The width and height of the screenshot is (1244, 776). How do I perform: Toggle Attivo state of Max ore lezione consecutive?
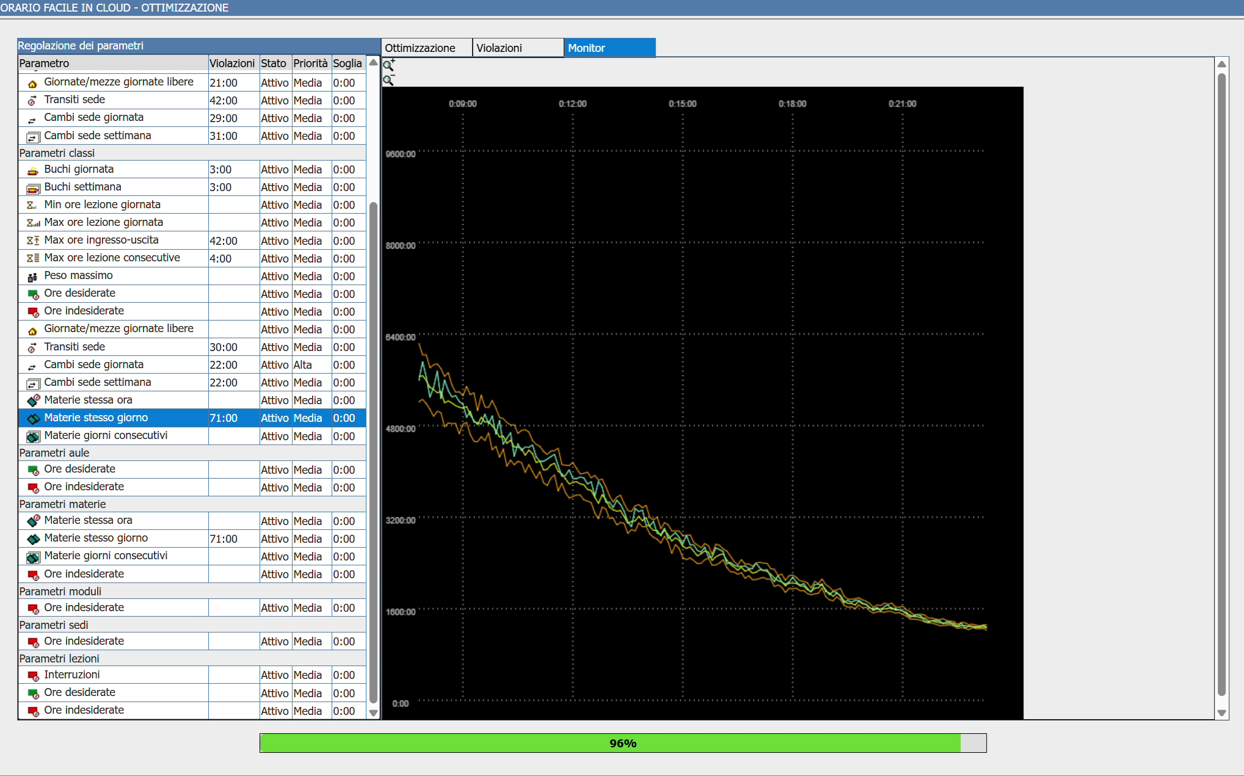(275, 258)
